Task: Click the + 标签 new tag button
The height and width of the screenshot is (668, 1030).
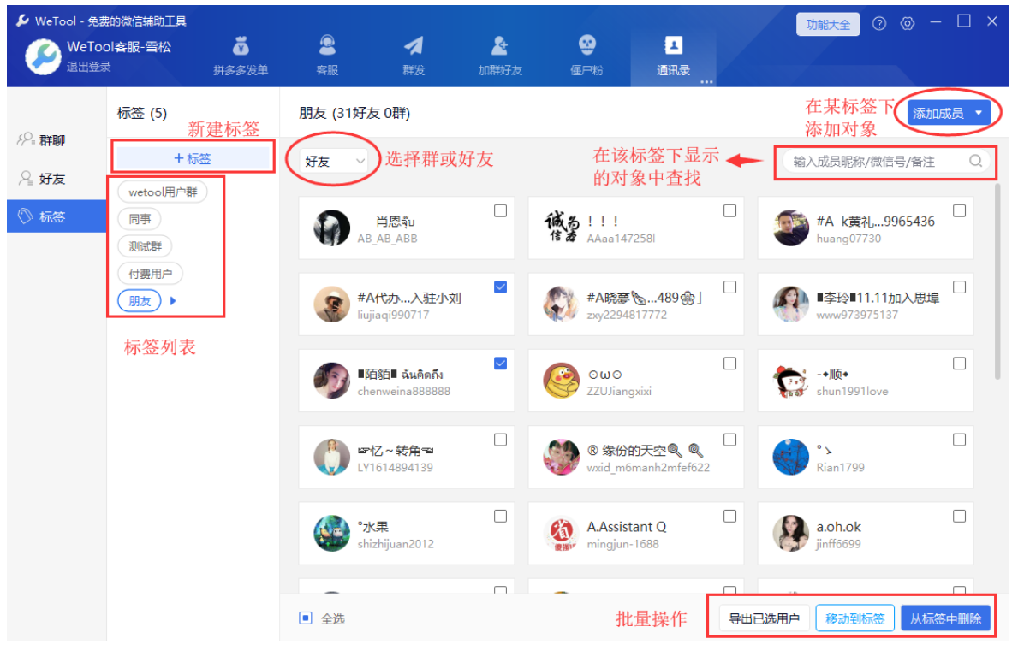Action: click(193, 158)
